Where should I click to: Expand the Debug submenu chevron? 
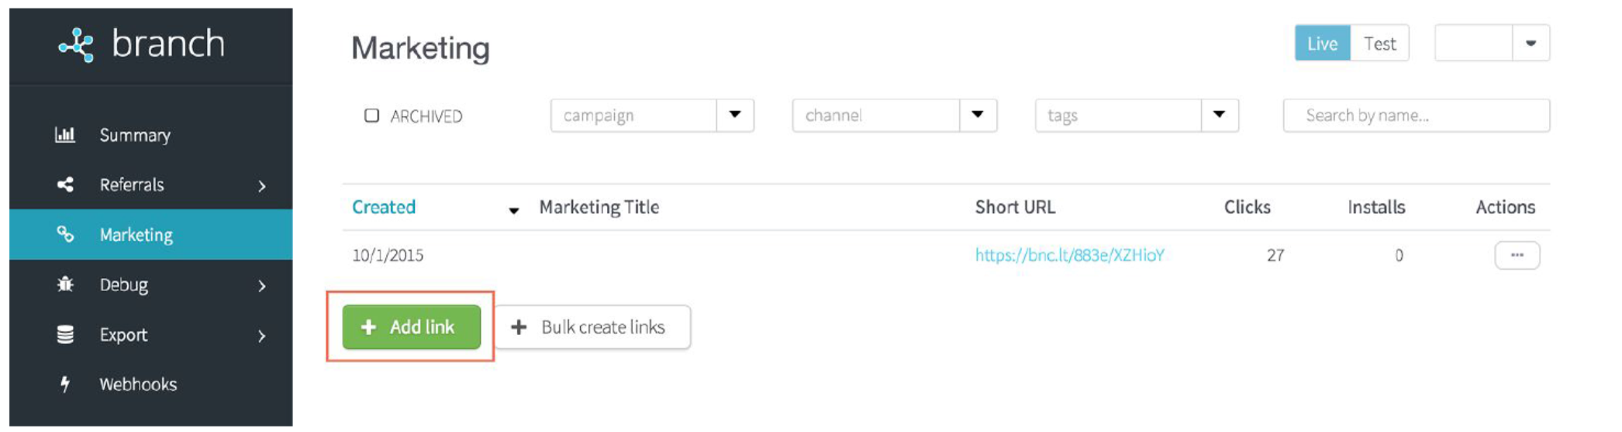(x=262, y=286)
